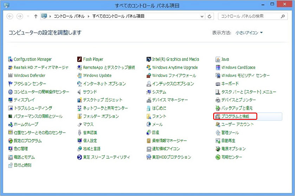The image size is (295, 196).
Task: Click the デバイス マネージャー icon
Action: pyautogui.click(x=149, y=100)
